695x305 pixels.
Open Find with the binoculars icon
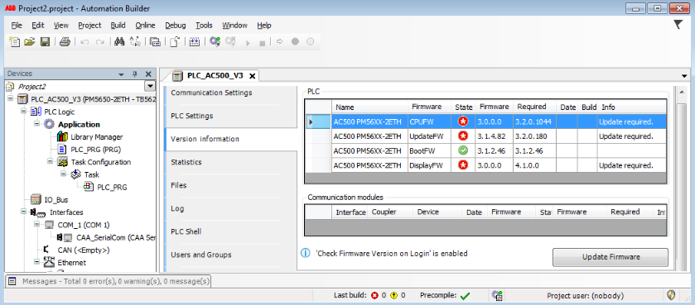point(119,41)
